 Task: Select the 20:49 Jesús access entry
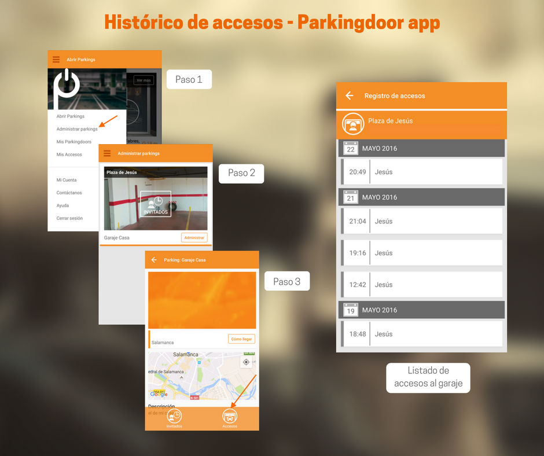tap(422, 172)
